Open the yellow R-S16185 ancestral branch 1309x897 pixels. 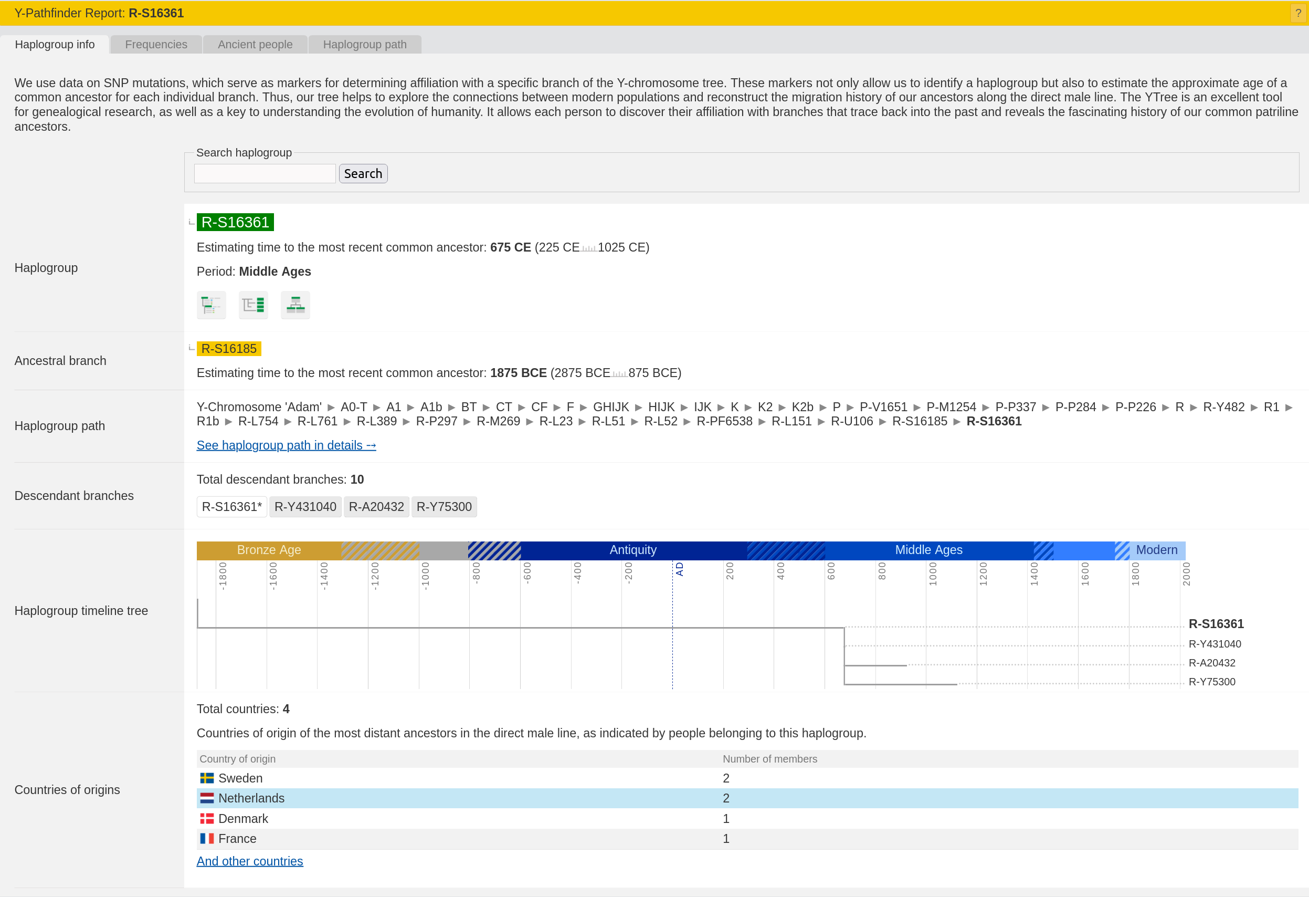point(229,349)
